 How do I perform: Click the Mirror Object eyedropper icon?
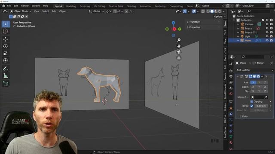(x=266, y=97)
